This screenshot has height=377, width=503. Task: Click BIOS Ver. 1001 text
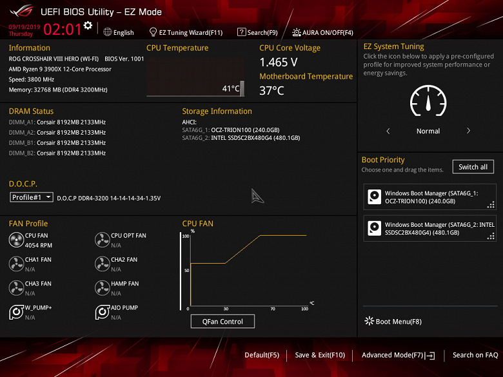[x=124, y=59]
